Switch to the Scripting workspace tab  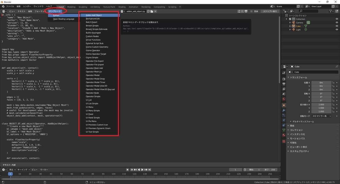pos(172,7)
